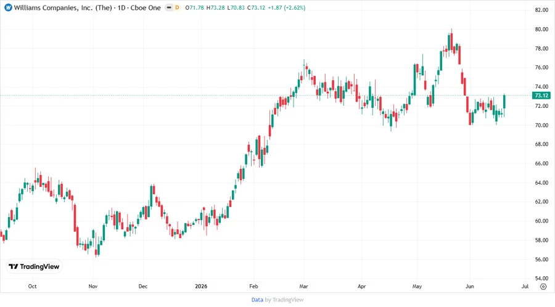Screen dimensions: 555x307
Task: Click the open value O71.78
Action: pos(194,7)
